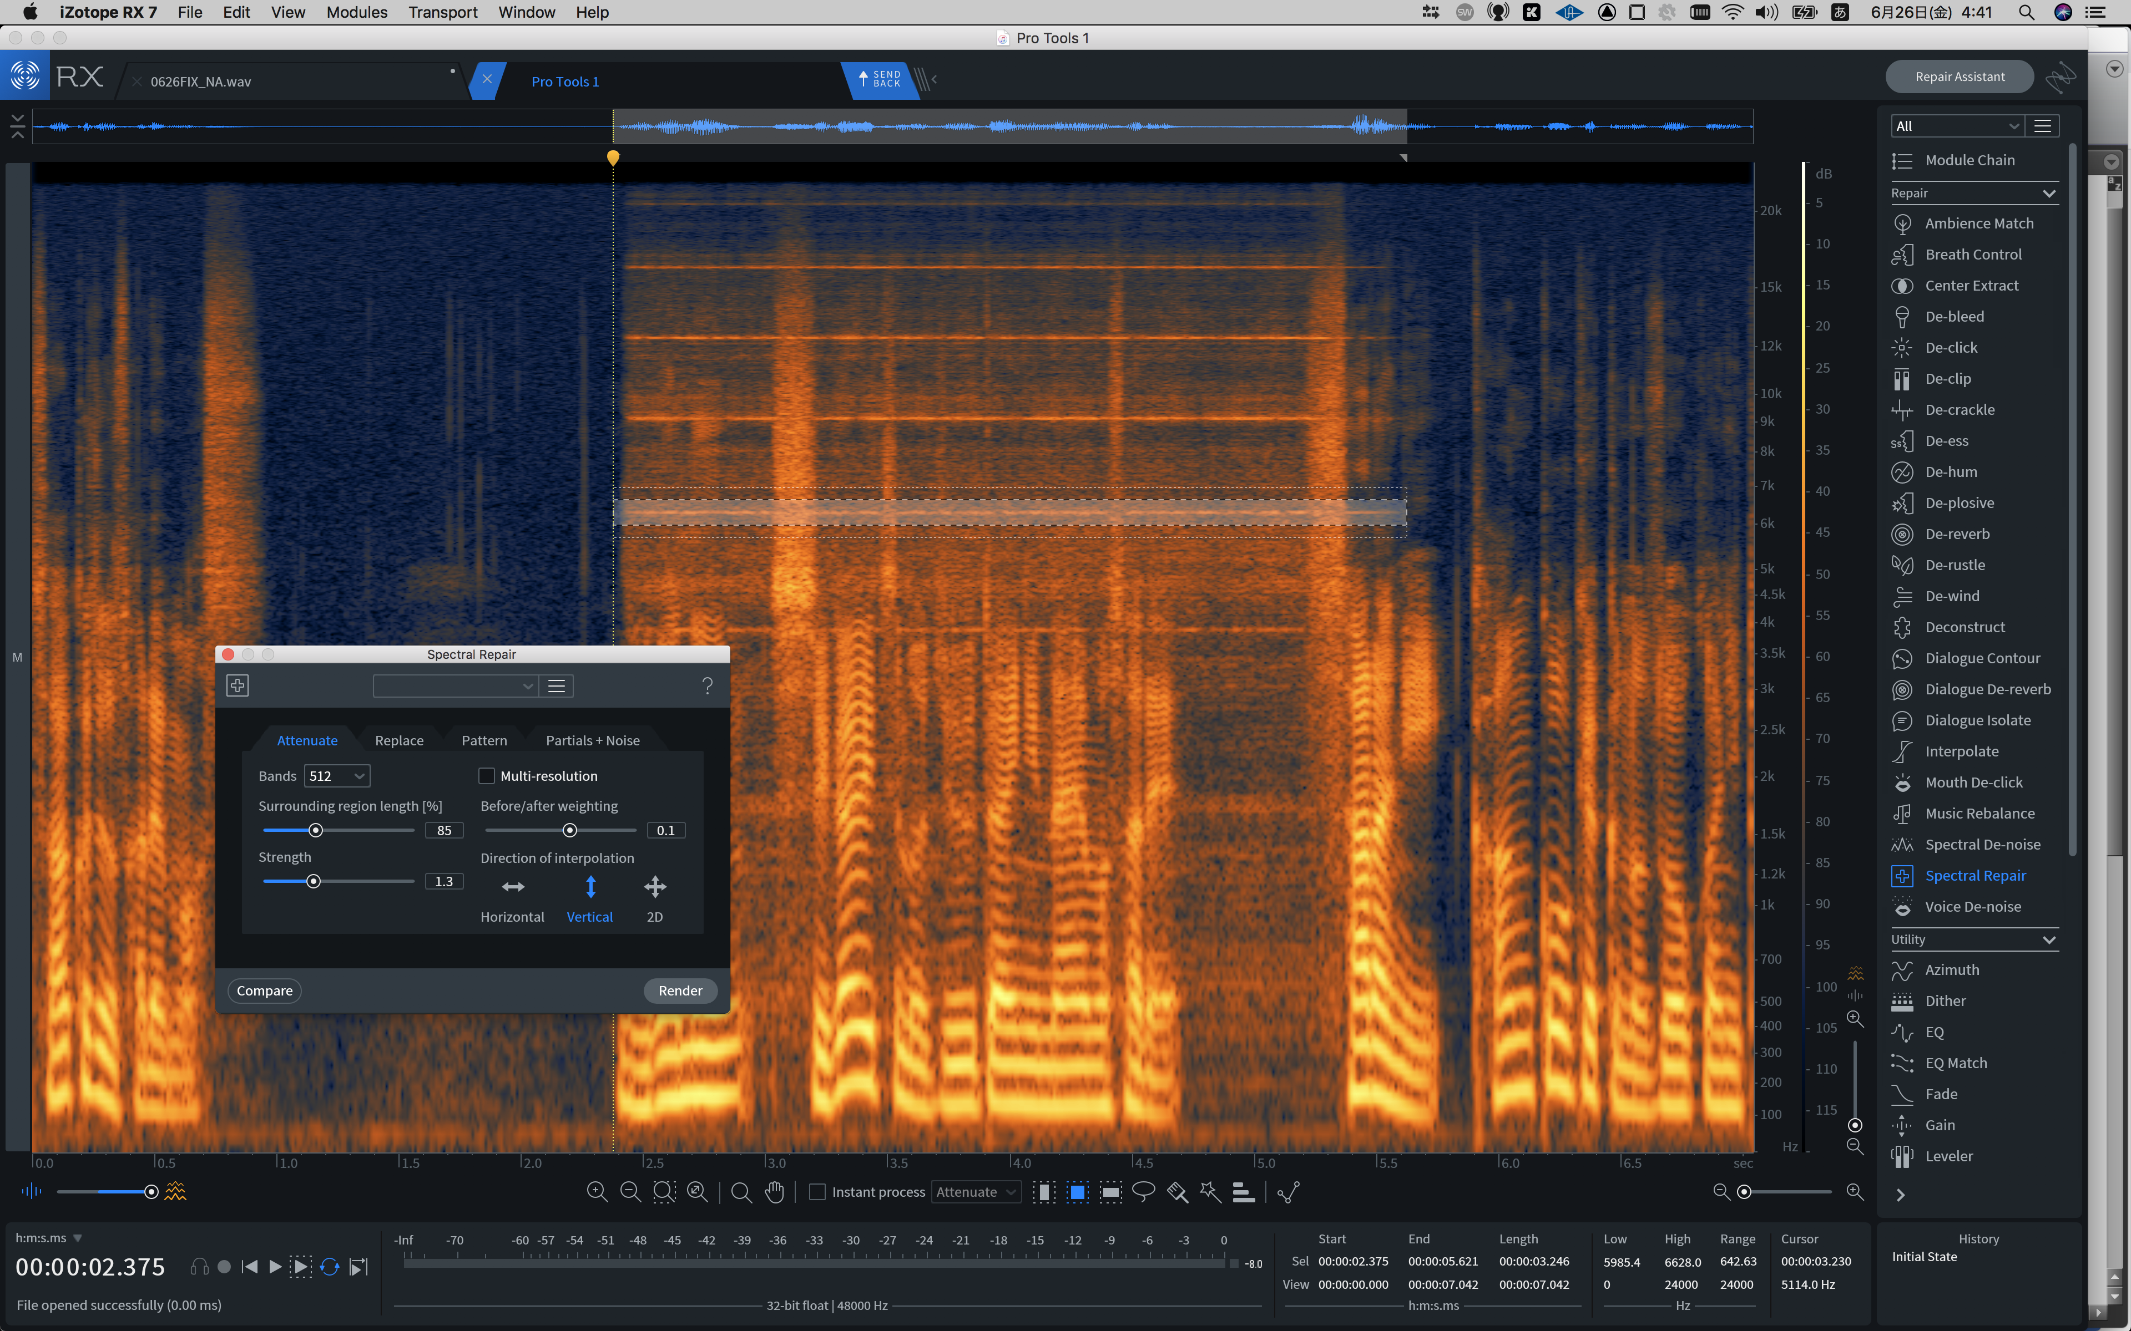Click the Record button in transport
The image size is (2131, 1331).
click(225, 1267)
